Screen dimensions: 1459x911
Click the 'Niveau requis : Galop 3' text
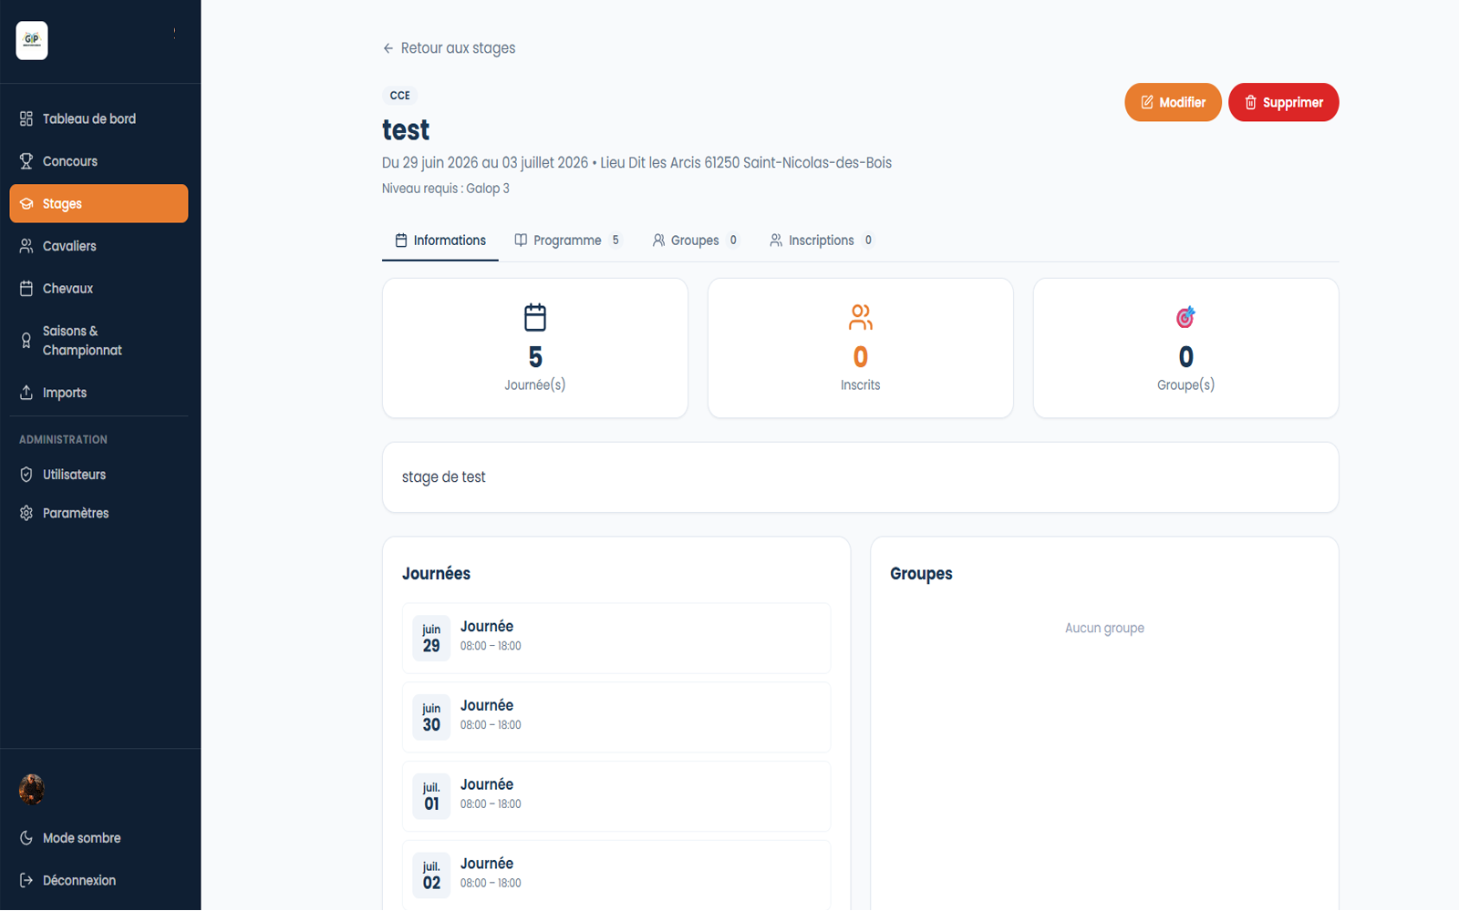point(446,189)
